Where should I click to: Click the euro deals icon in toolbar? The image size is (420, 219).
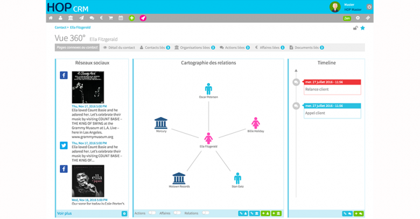[101, 18]
